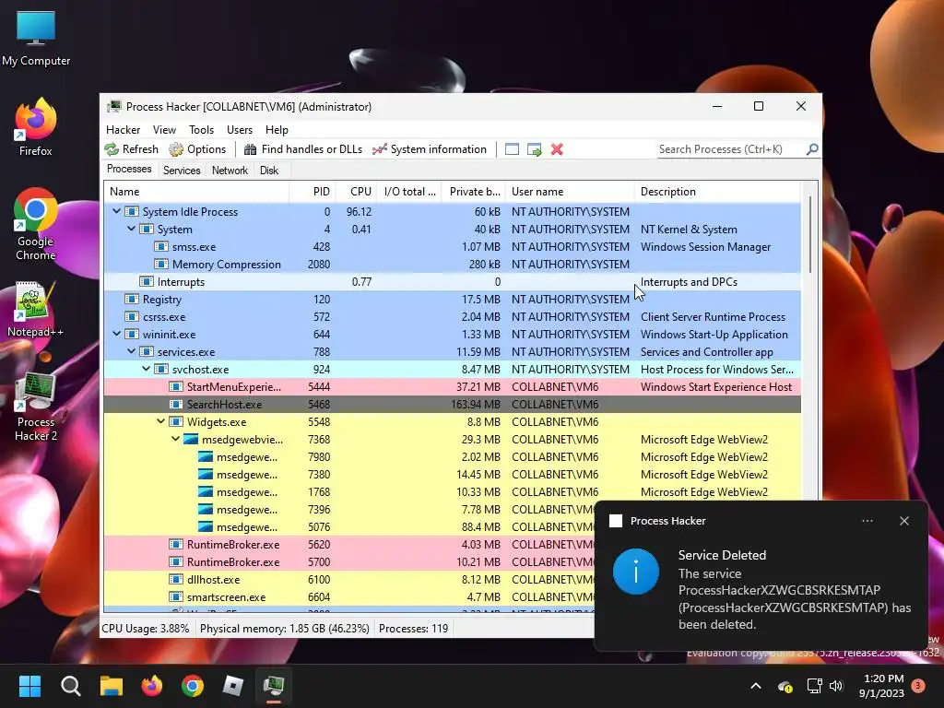This screenshot has width=944, height=708.
Task: Open My Computer desktop icon
Action: [36, 39]
